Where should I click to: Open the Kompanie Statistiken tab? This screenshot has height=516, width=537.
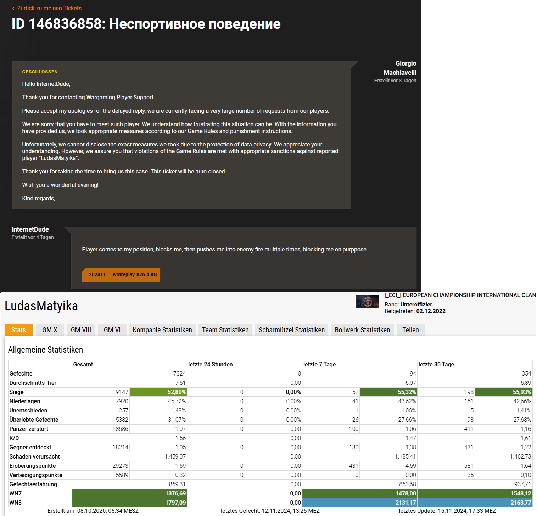point(162,330)
